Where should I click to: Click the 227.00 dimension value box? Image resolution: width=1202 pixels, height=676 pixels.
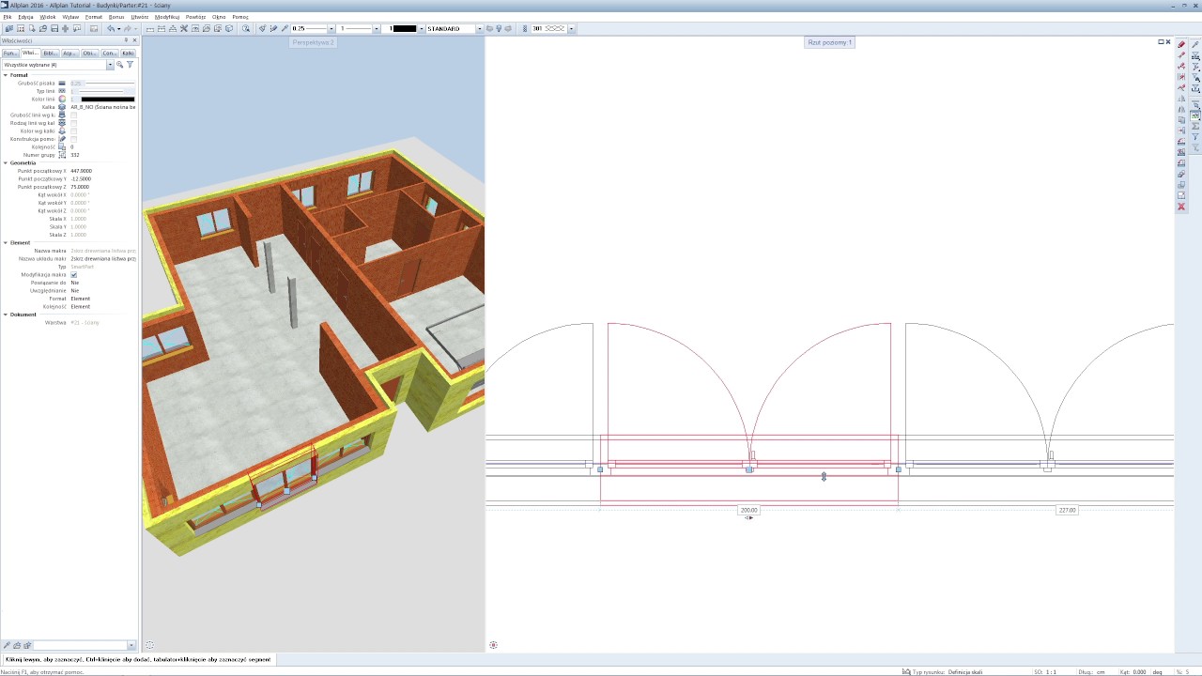(x=1067, y=510)
